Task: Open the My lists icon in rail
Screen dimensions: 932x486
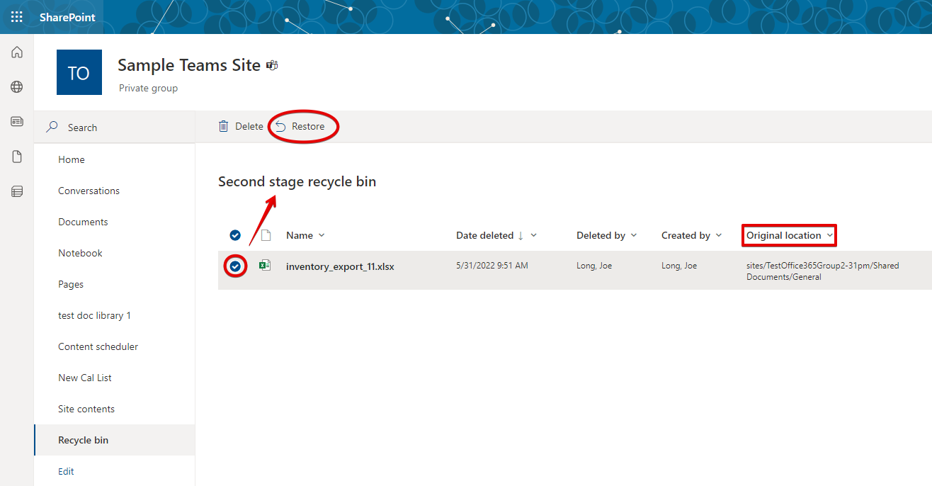Action: pyautogui.click(x=17, y=191)
